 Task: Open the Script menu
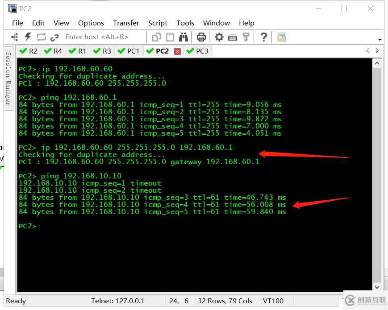(x=158, y=23)
